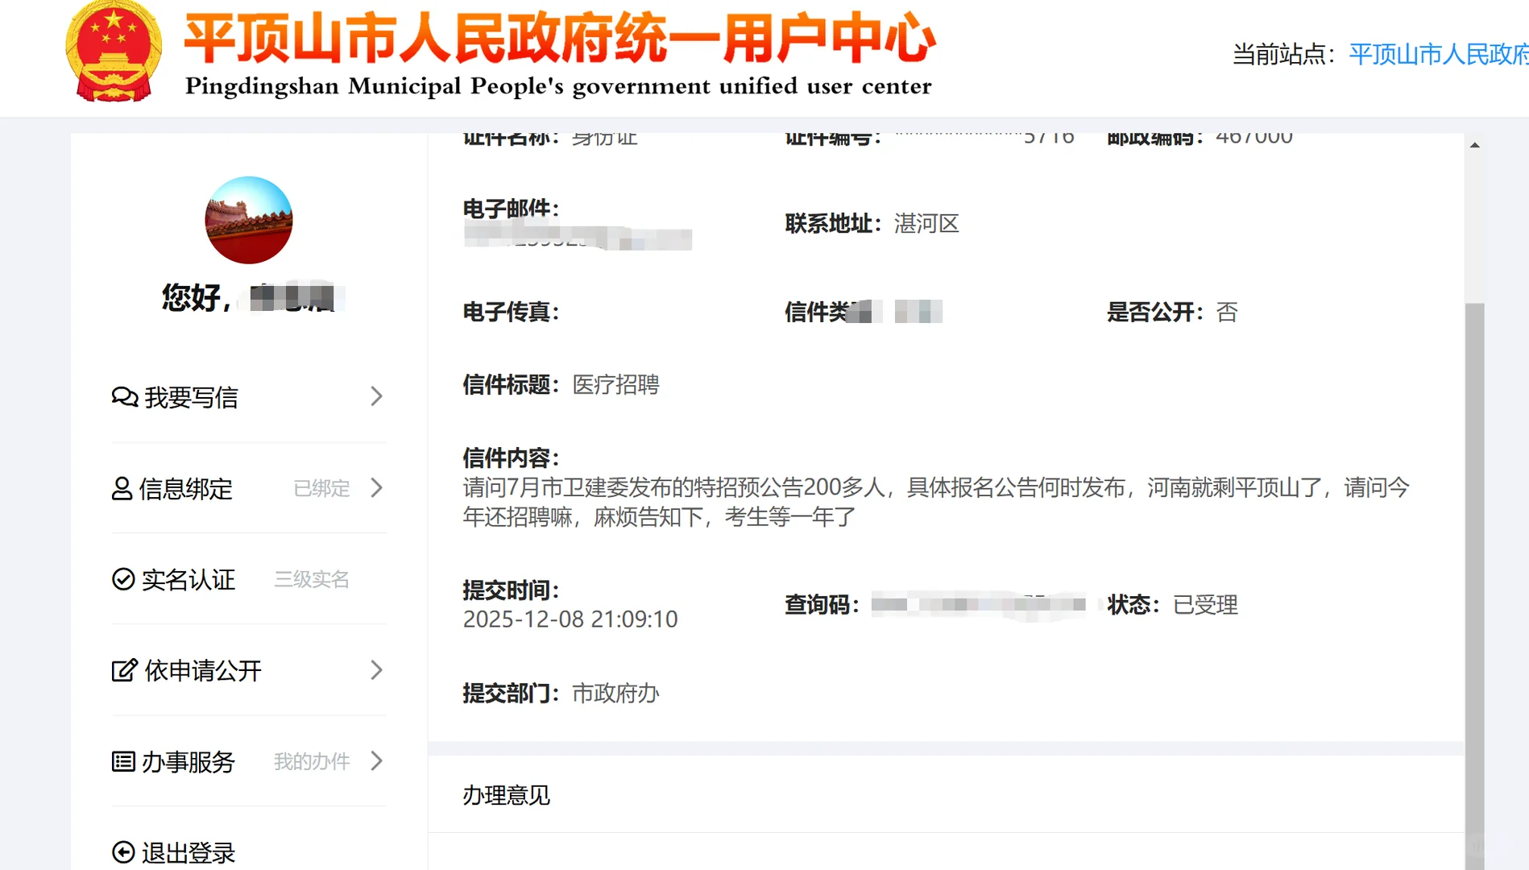1529x870 pixels.
Task: Click the contact address 湛河区
Action: click(x=927, y=223)
